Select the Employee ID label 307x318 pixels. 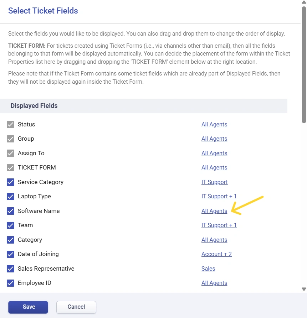pyautogui.click(x=35, y=283)
